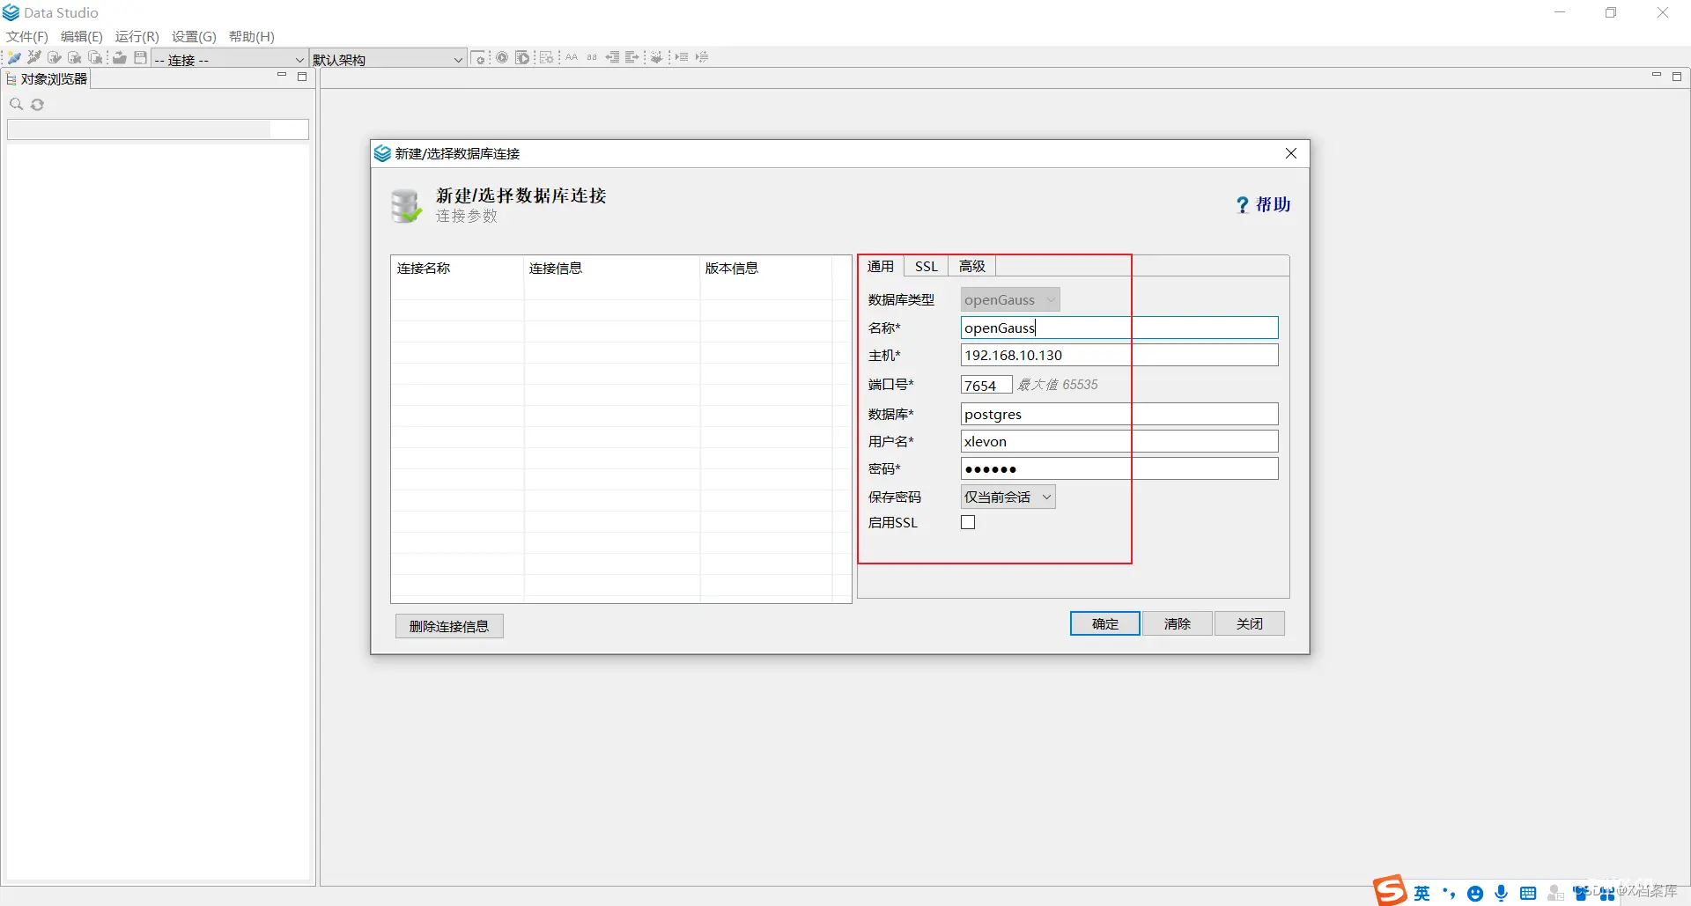Click the lowercase aa toolbar icon
The width and height of the screenshot is (1691, 906).
tap(592, 57)
